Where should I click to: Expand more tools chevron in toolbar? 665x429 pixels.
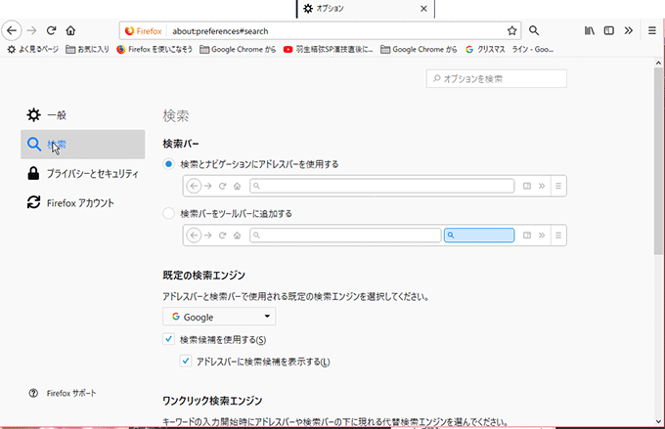click(x=629, y=30)
